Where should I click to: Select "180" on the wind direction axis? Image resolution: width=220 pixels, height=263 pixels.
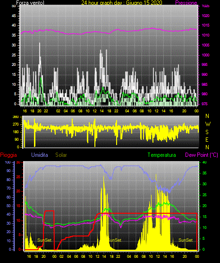point(16,132)
